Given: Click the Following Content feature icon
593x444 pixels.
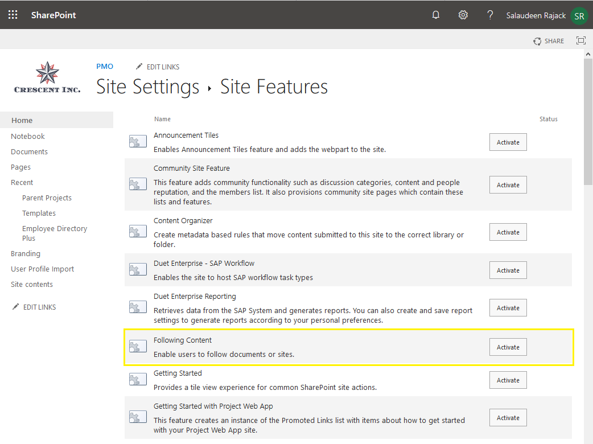Looking at the screenshot, I should click(x=138, y=347).
